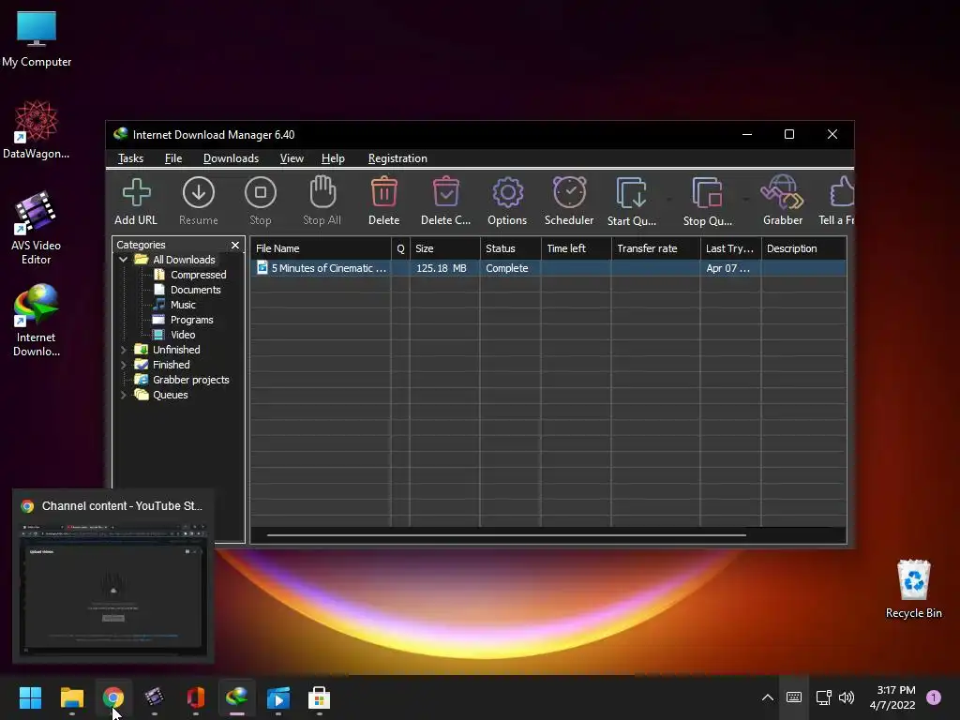Image resolution: width=960 pixels, height=720 pixels.
Task: Open the Options gear icon
Action: tap(507, 201)
